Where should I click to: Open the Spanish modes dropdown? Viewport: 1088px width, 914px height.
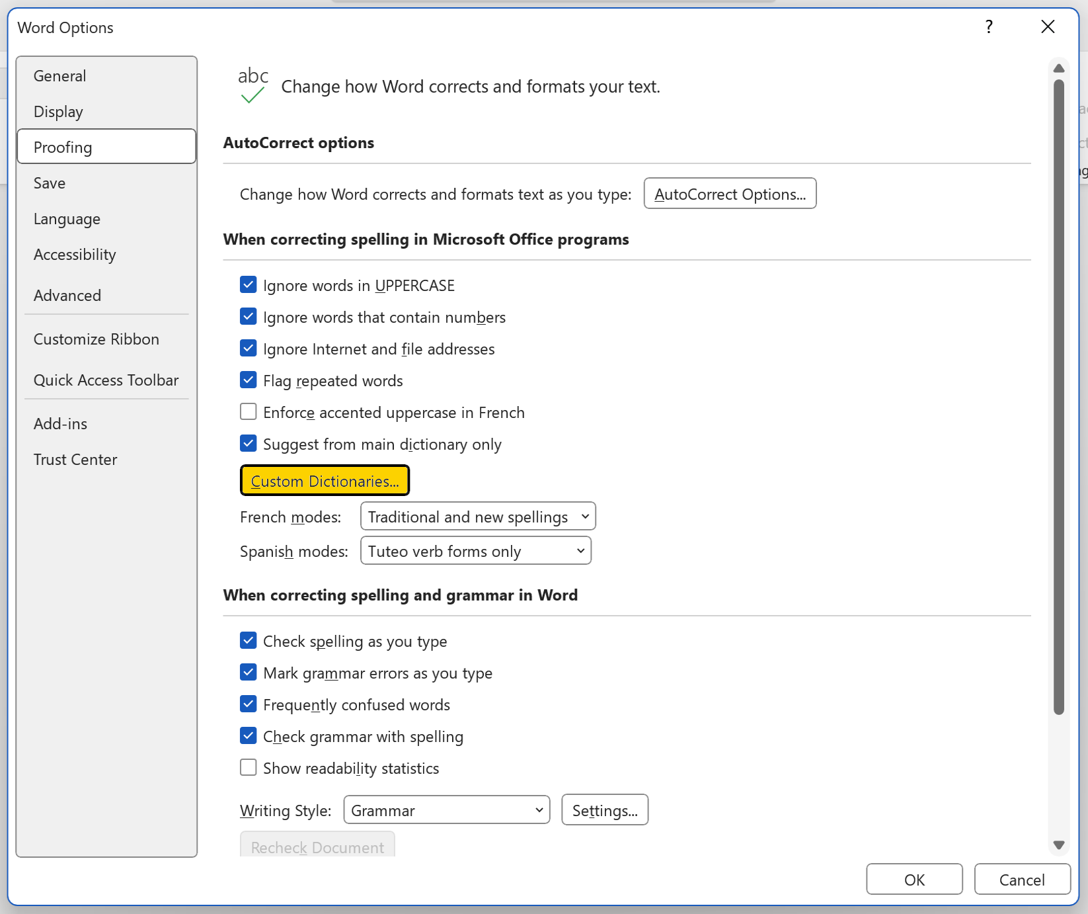point(476,551)
